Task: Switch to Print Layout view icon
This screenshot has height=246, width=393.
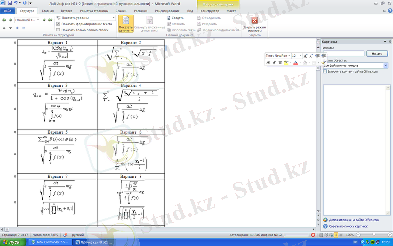Action: pos(321,235)
